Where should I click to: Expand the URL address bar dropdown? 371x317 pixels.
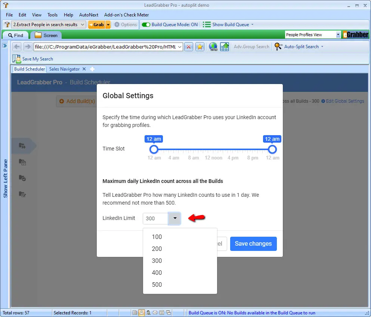[x=180, y=47]
